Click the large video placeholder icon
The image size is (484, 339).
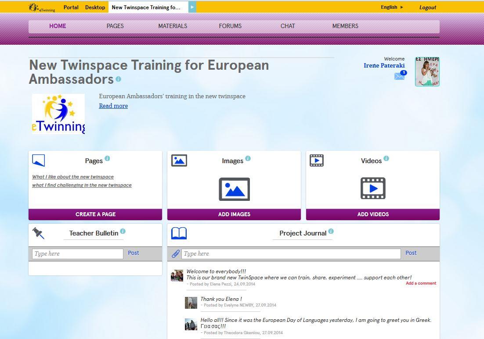coord(373,188)
